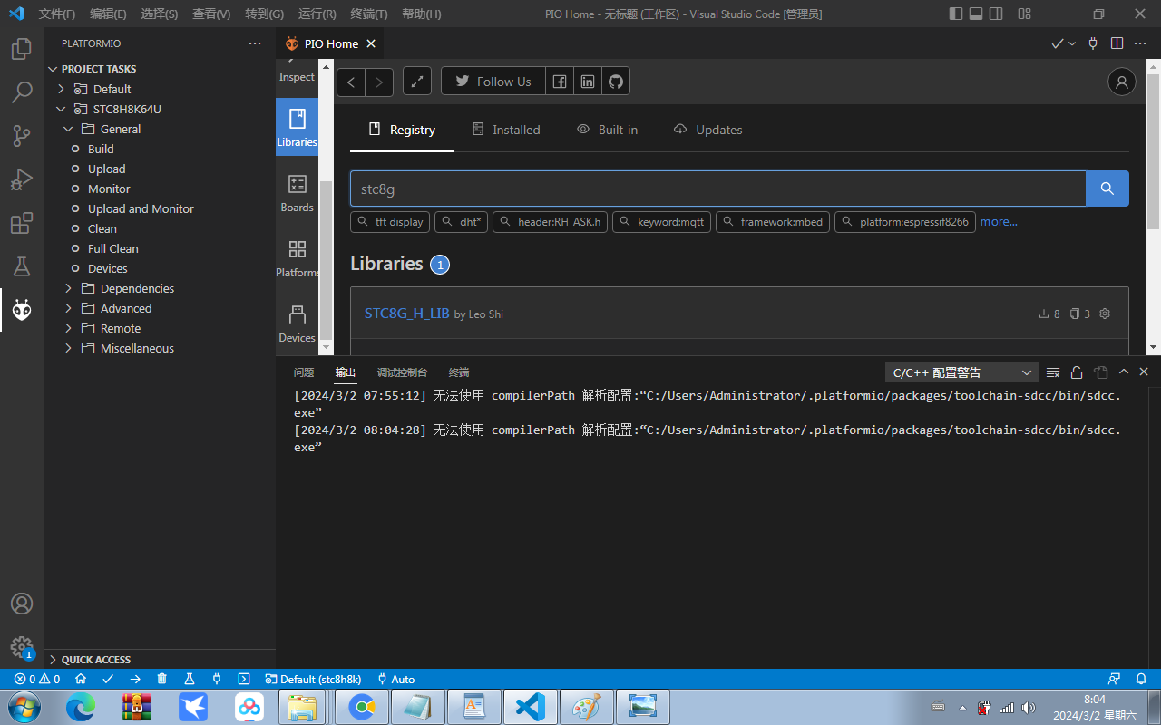The height and width of the screenshot is (725, 1161).
Task: Click the more... search examples link
Action: pyautogui.click(x=999, y=221)
